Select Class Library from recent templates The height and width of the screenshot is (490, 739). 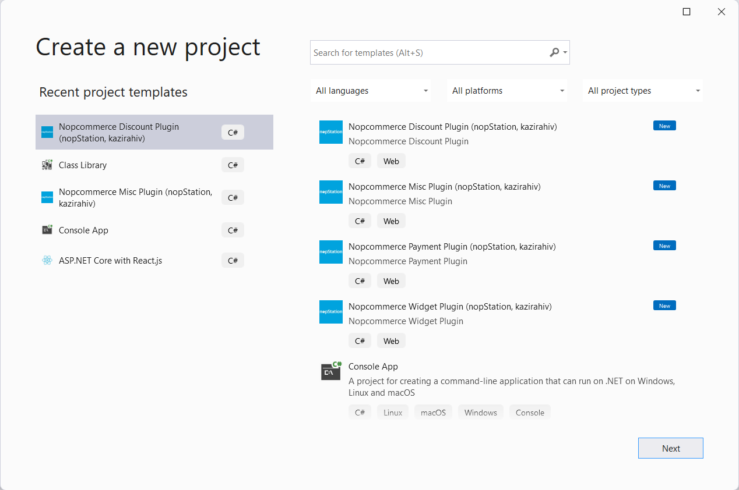click(154, 165)
